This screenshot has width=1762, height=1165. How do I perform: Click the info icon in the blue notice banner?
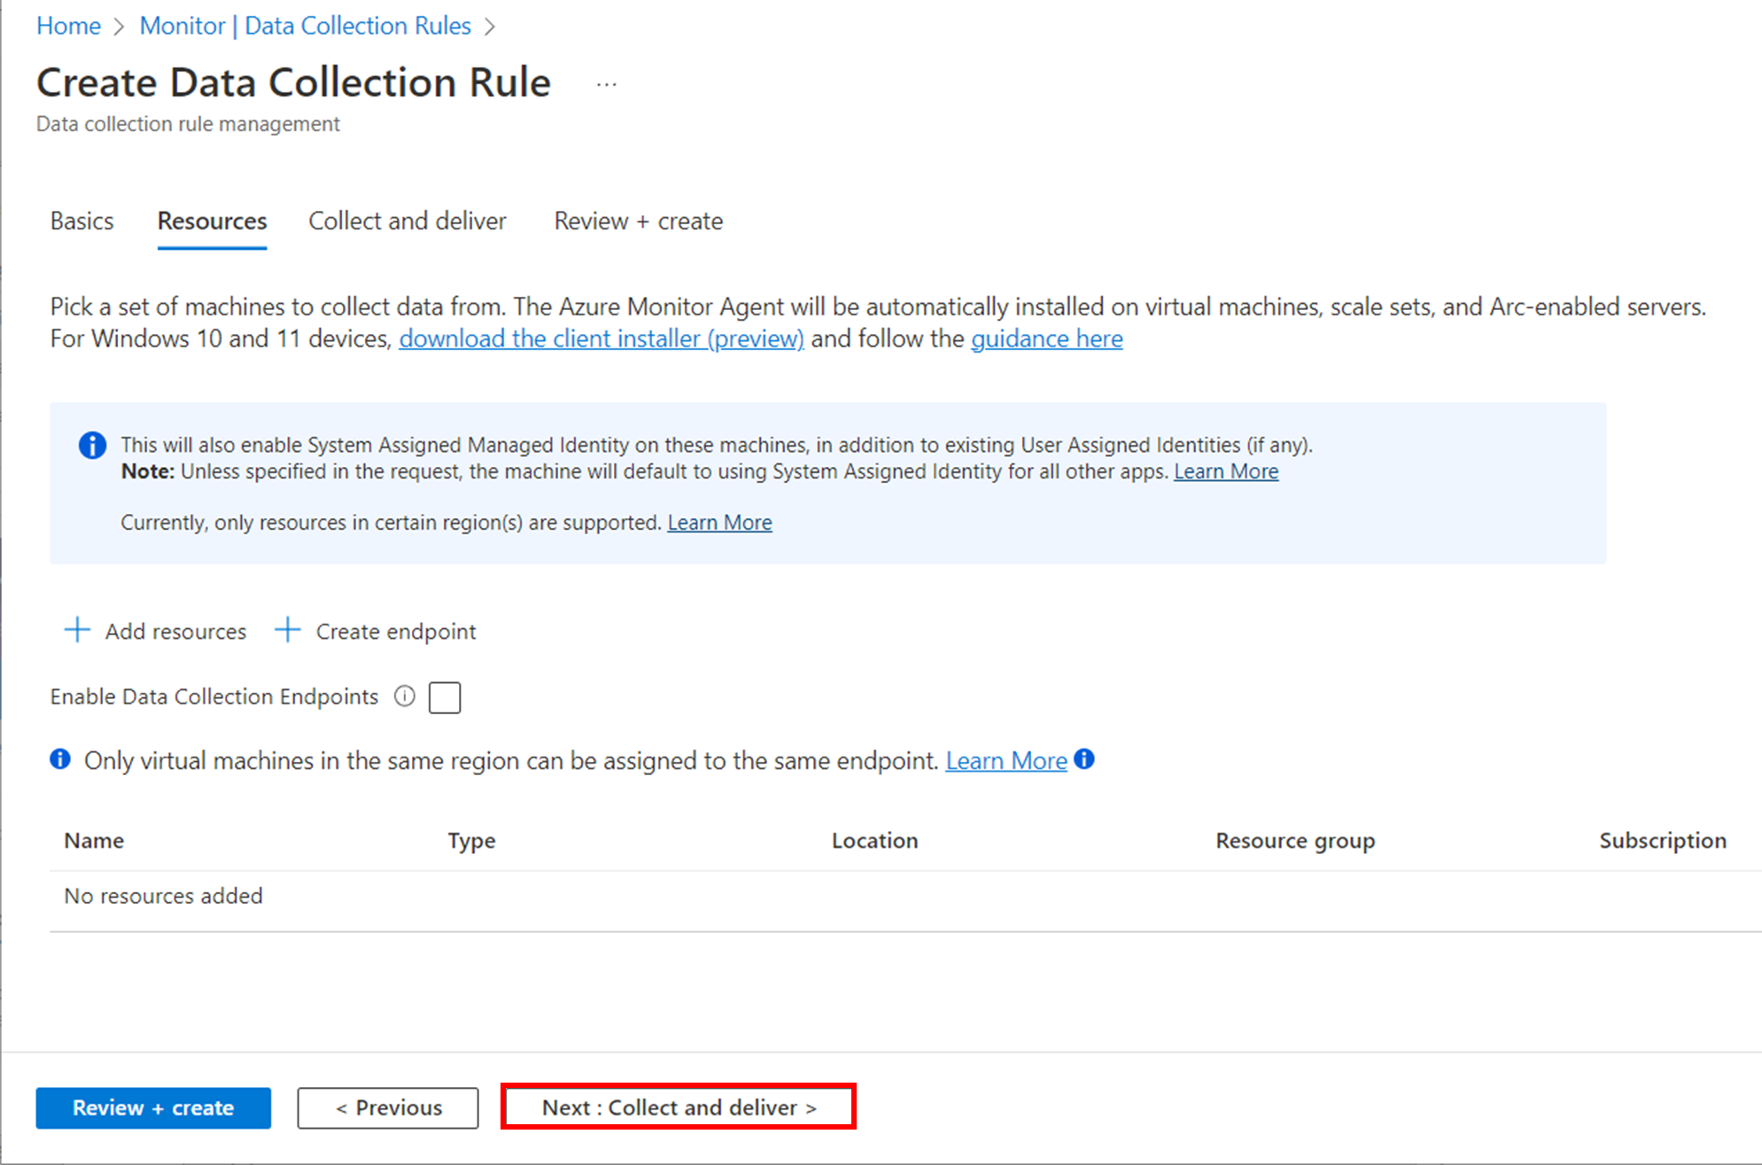click(x=91, y=445)
